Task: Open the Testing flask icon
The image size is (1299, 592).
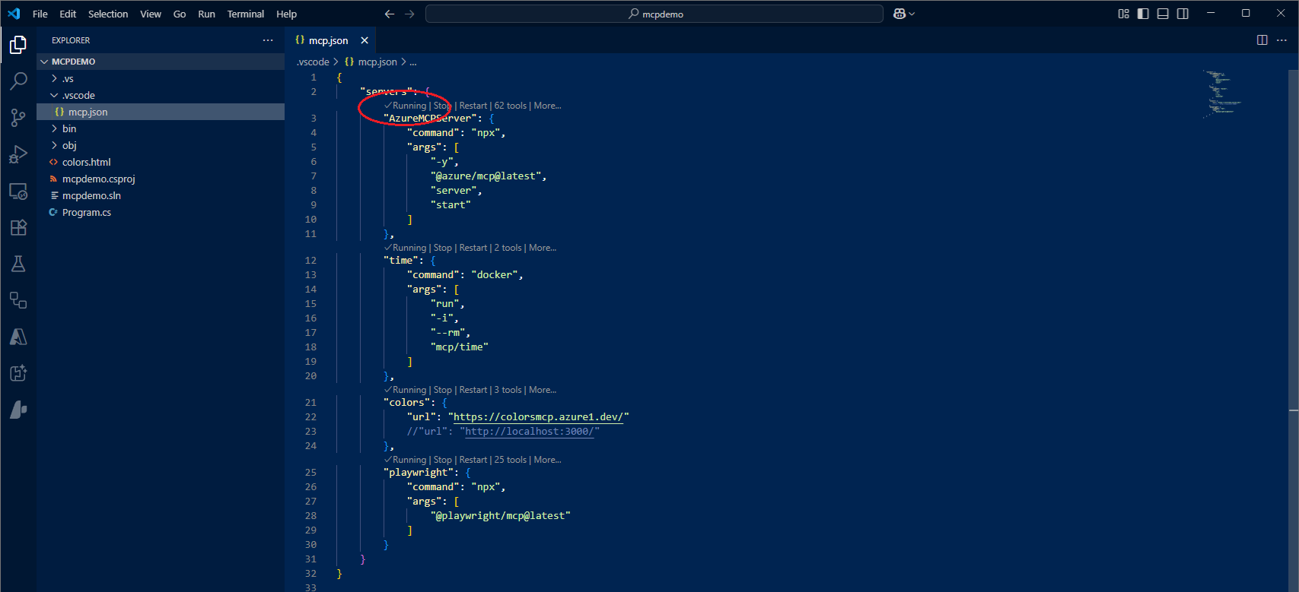Action: 18,264
